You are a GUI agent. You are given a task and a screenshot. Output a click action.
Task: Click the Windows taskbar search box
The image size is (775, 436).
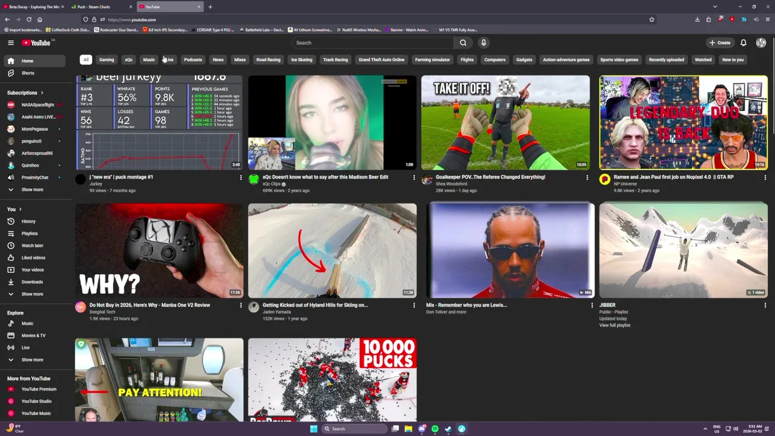point(354,429)
